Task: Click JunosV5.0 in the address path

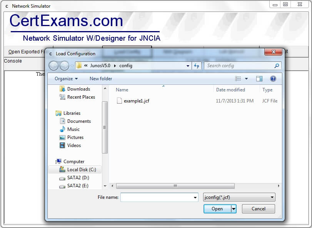Action: click(100, 66)
